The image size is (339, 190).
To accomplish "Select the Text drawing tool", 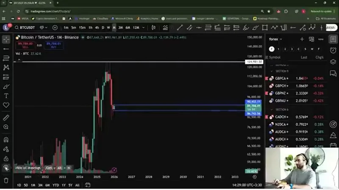I will 6,96.
